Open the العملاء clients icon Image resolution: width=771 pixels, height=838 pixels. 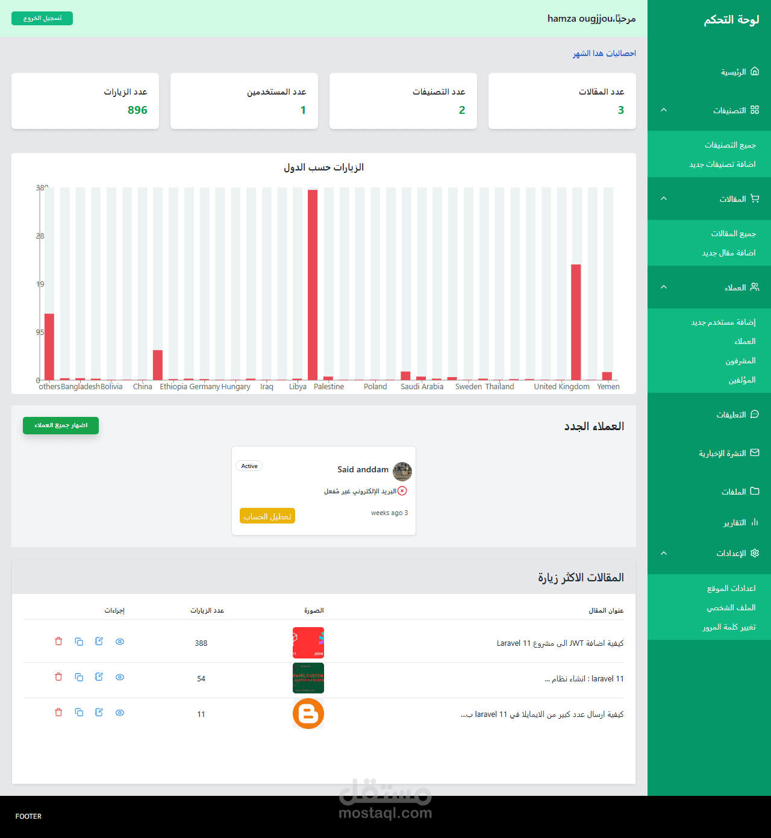755,287
